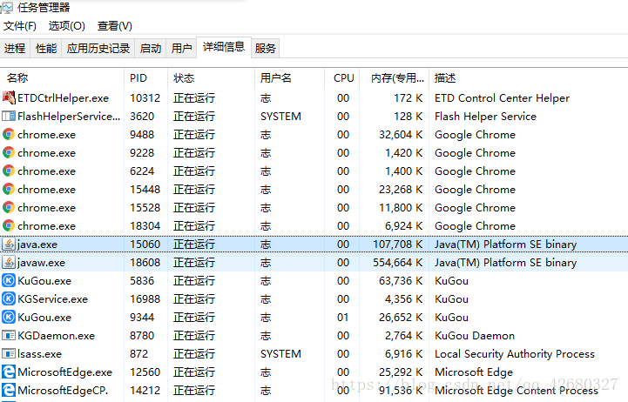Switch to the 用户 tab
Screen dimensions: 628x402
[181, 49]
